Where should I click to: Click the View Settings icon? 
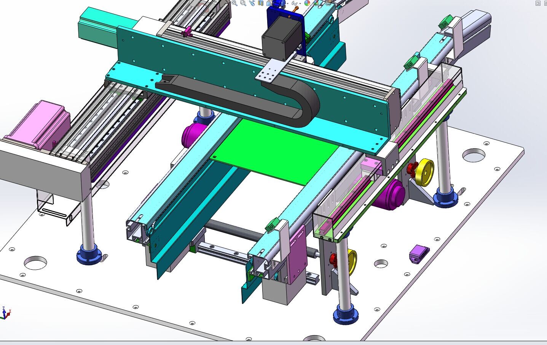click(328, 4)
